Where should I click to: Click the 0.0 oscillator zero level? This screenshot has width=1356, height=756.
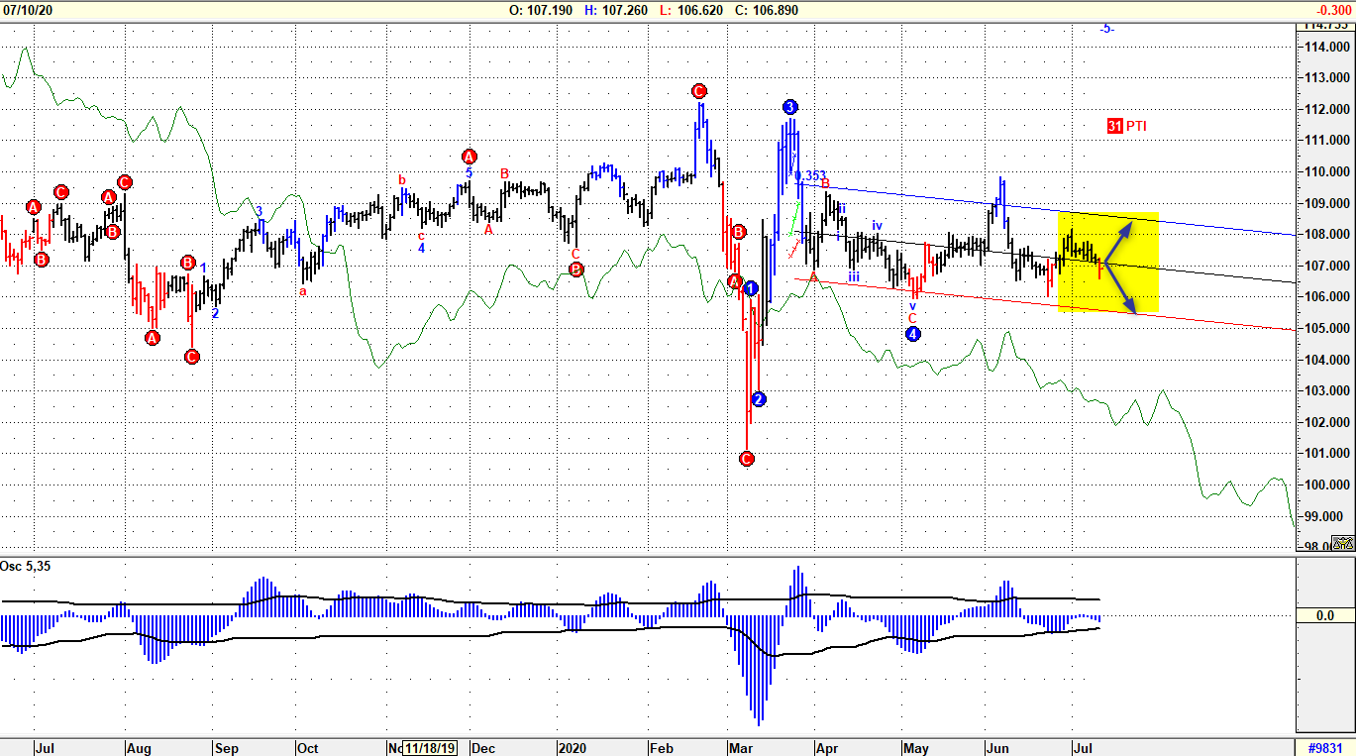(x=1324, y=615)
